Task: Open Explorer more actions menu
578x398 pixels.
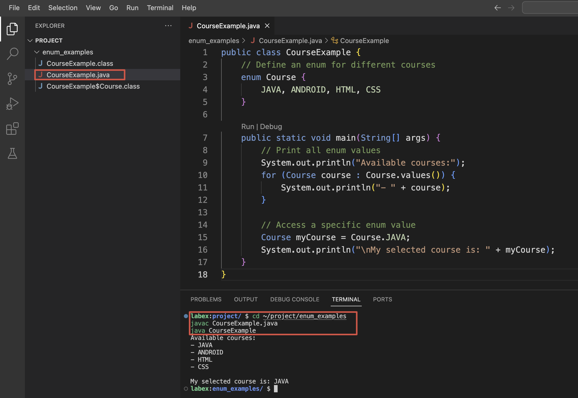Action: (169, 25)
